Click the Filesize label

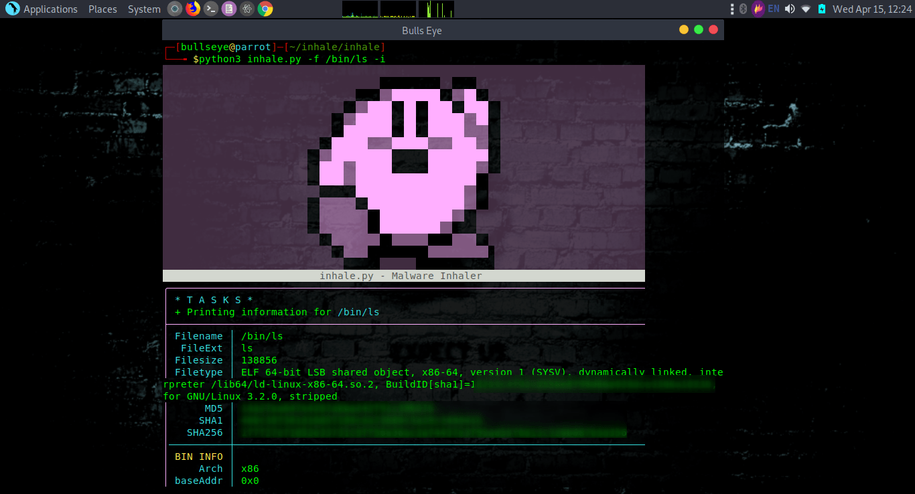point(199,360)
